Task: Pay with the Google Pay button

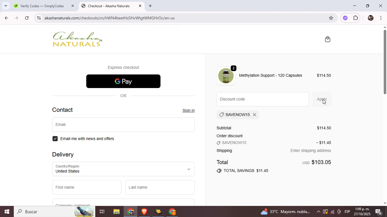Action: [x=123, y=81]
